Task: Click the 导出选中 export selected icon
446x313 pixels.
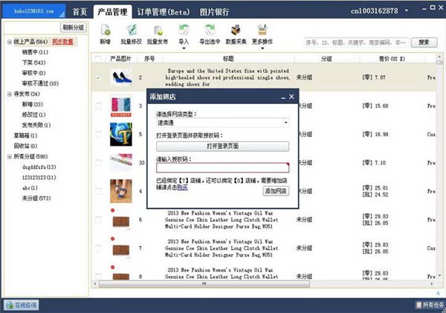Action: 210,30
